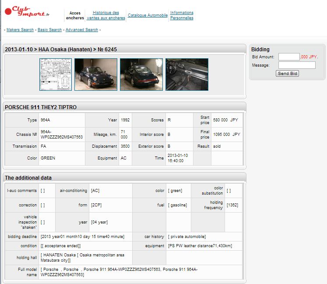Click the Club Import logo

27,11
